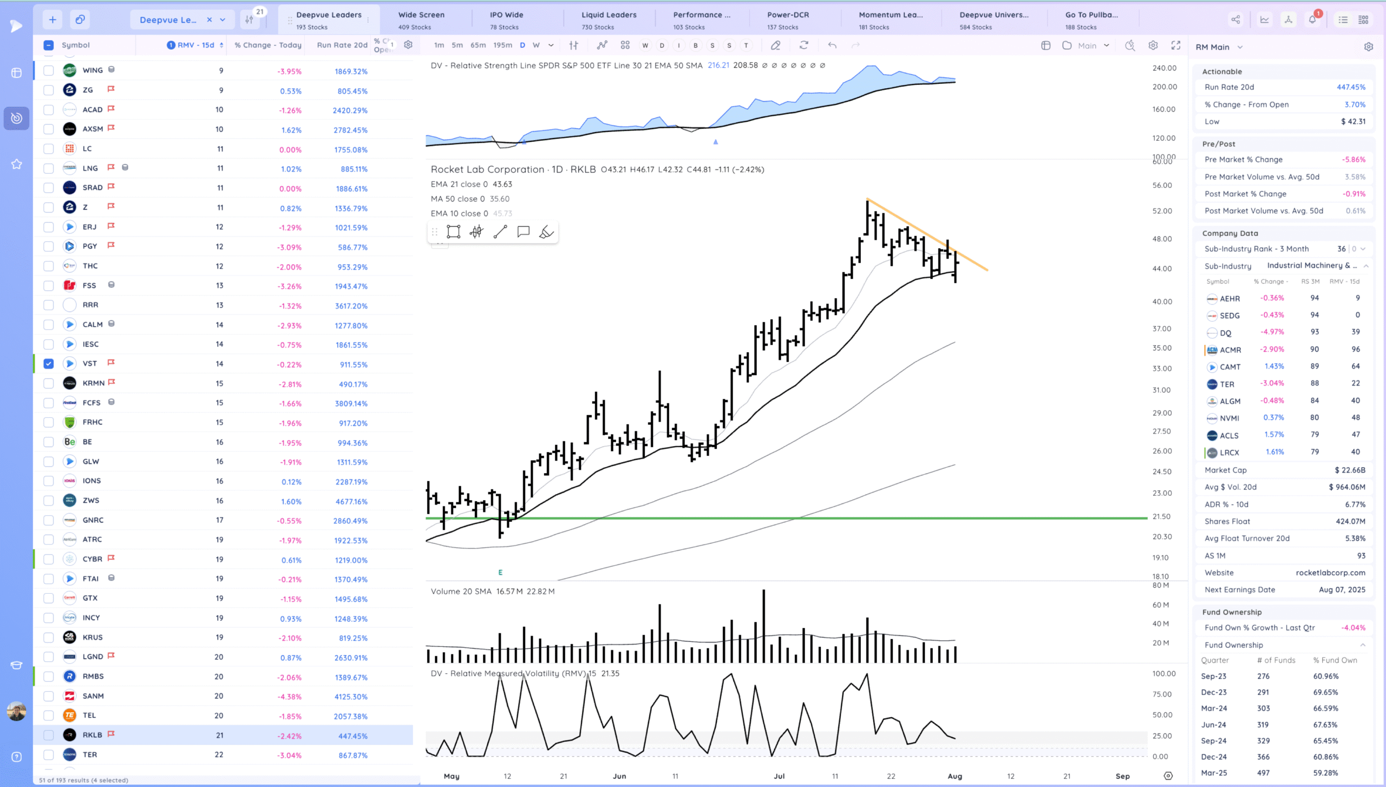Click the undo arrow in chart toolbar
The width and height of the screenshot is (1386, 787).
pyautogui.click(x=832, y=45)
